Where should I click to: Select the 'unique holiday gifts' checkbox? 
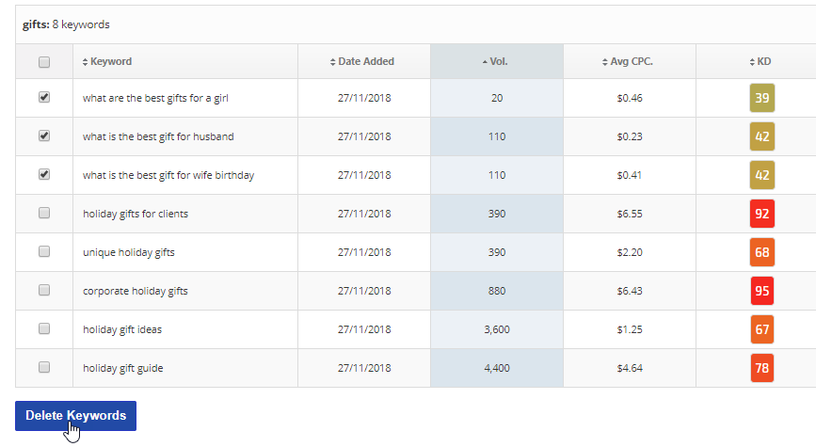pos(44,251)
